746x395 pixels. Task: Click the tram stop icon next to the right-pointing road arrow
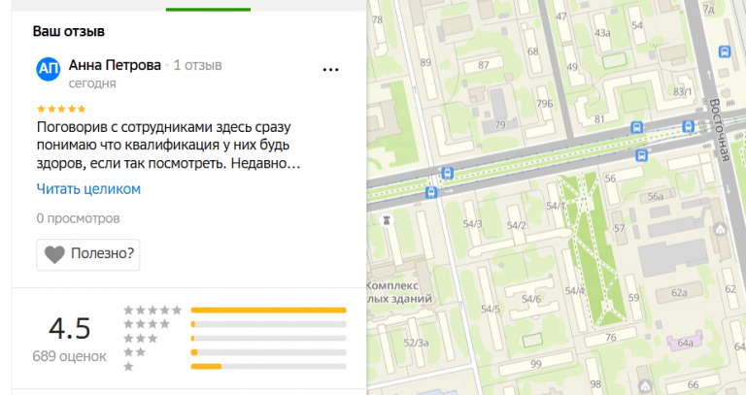pyautogui.click(x=431, y=192)
